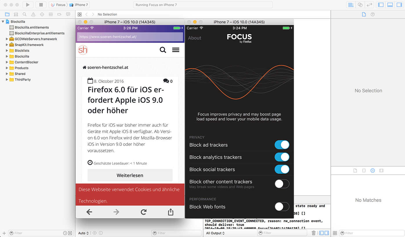
Task: Collapse the Blockzilla project root
Action: tap(3, 21)
